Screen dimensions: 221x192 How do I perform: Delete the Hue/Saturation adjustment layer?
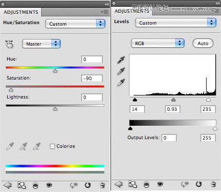point(102,185)
